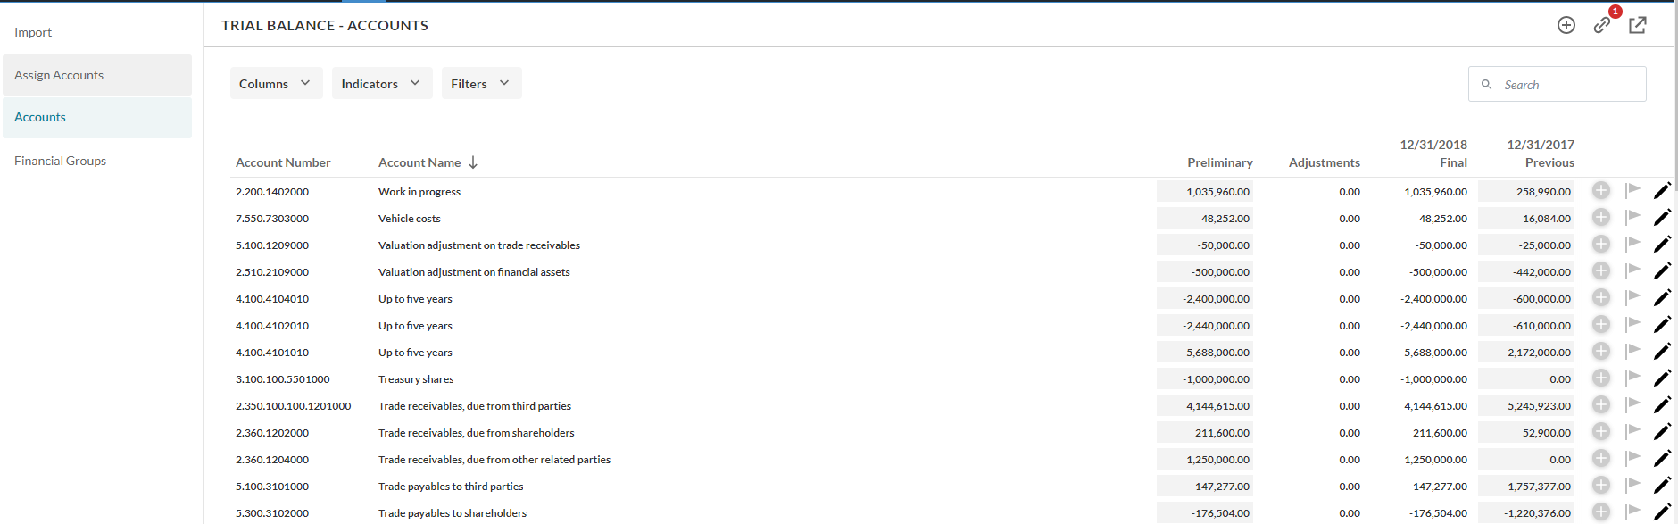Screen dimensions: 1678x524
Task: Open the link icon with notification badge
Action: 1602,25
